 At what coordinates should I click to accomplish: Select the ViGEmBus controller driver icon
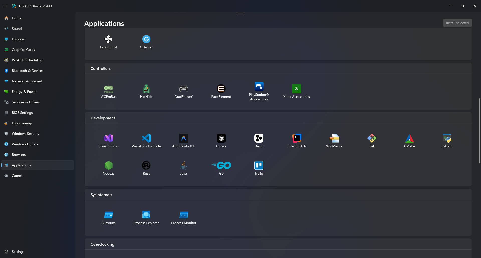click(x=109, y=89)
